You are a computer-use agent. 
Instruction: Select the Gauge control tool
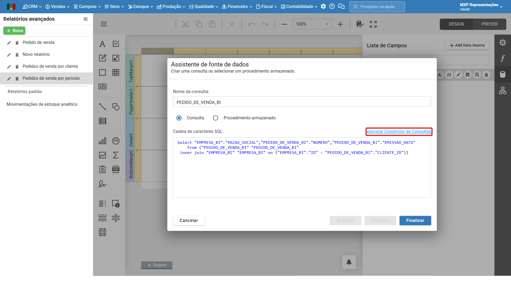(116, 141)
